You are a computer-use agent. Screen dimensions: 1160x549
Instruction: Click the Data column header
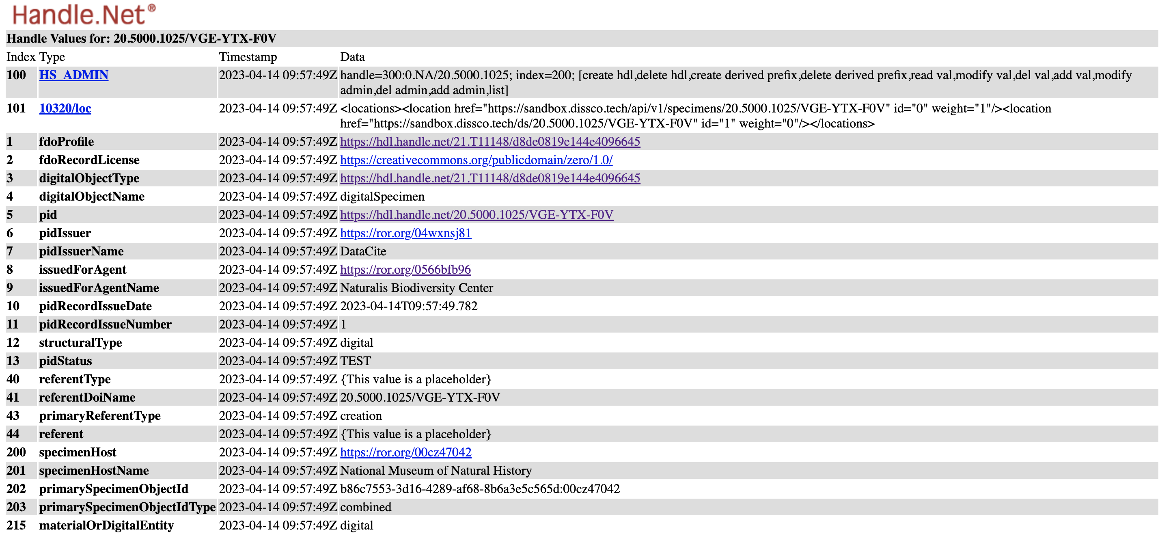coord(352,57)
